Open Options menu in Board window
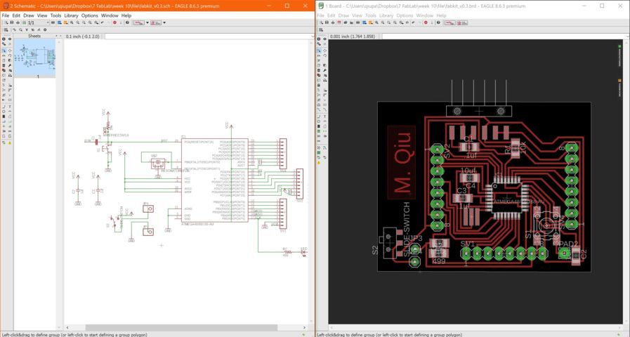 pyautogui.click(x=405, y=15)
